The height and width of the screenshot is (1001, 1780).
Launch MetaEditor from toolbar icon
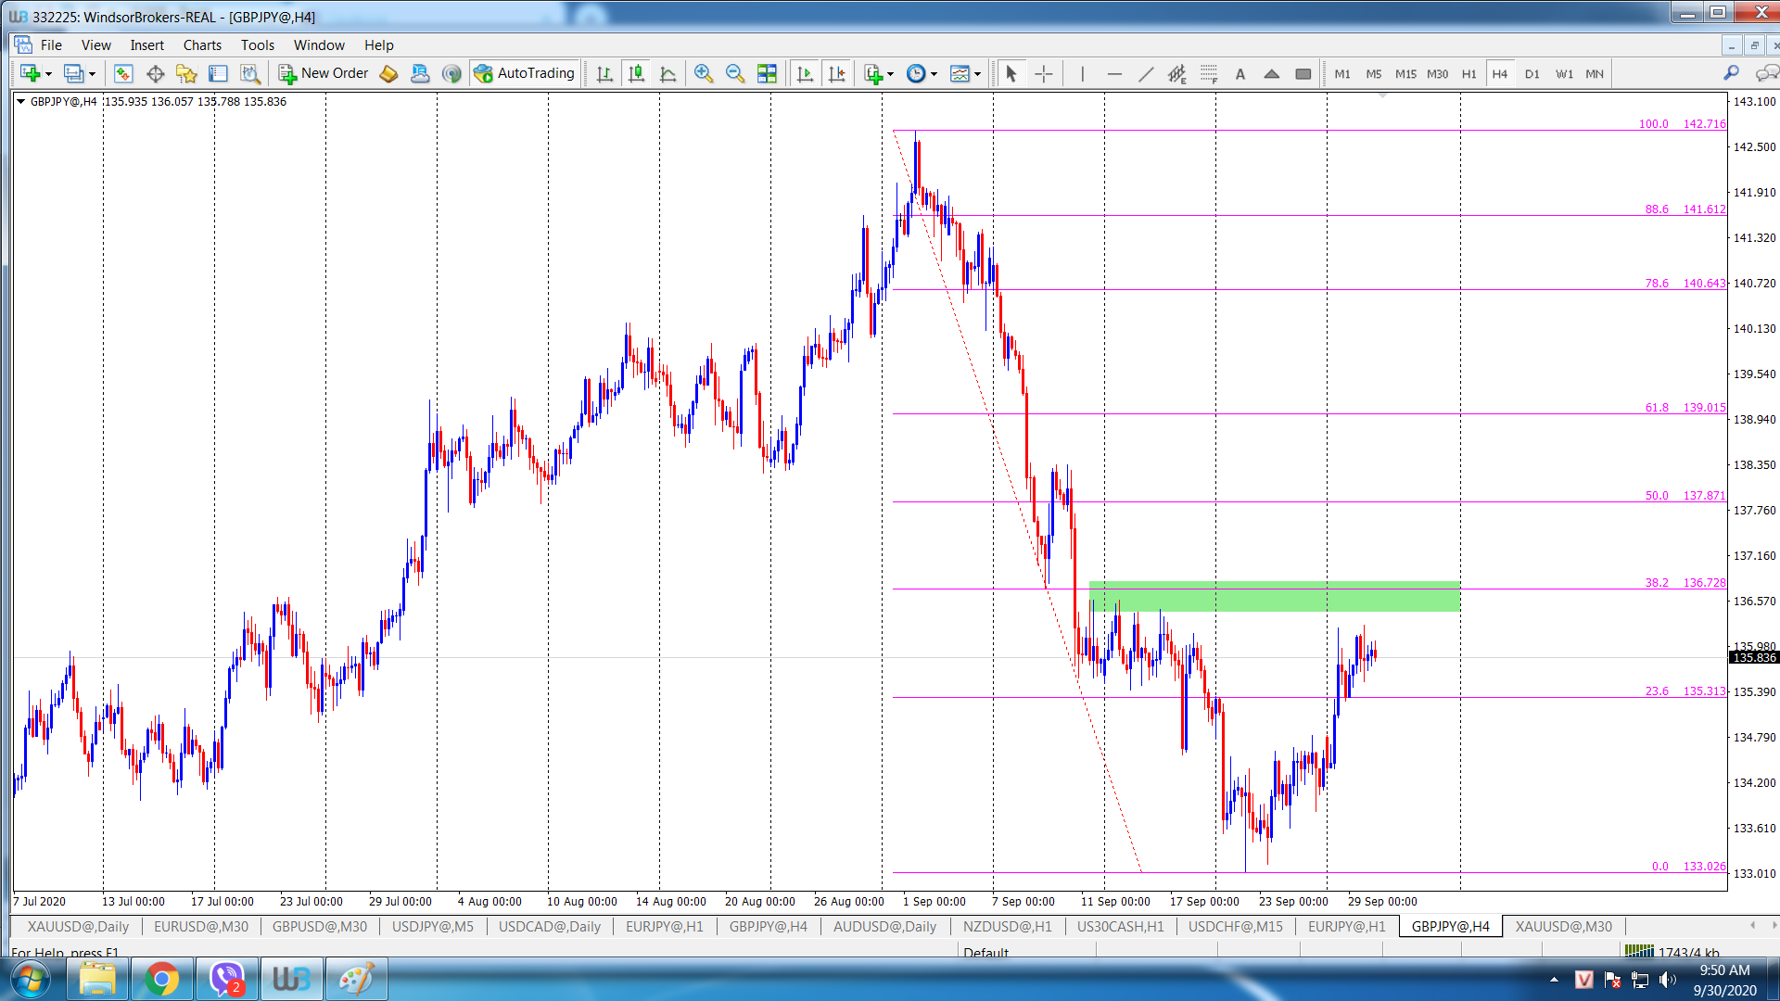click(388, 73)
